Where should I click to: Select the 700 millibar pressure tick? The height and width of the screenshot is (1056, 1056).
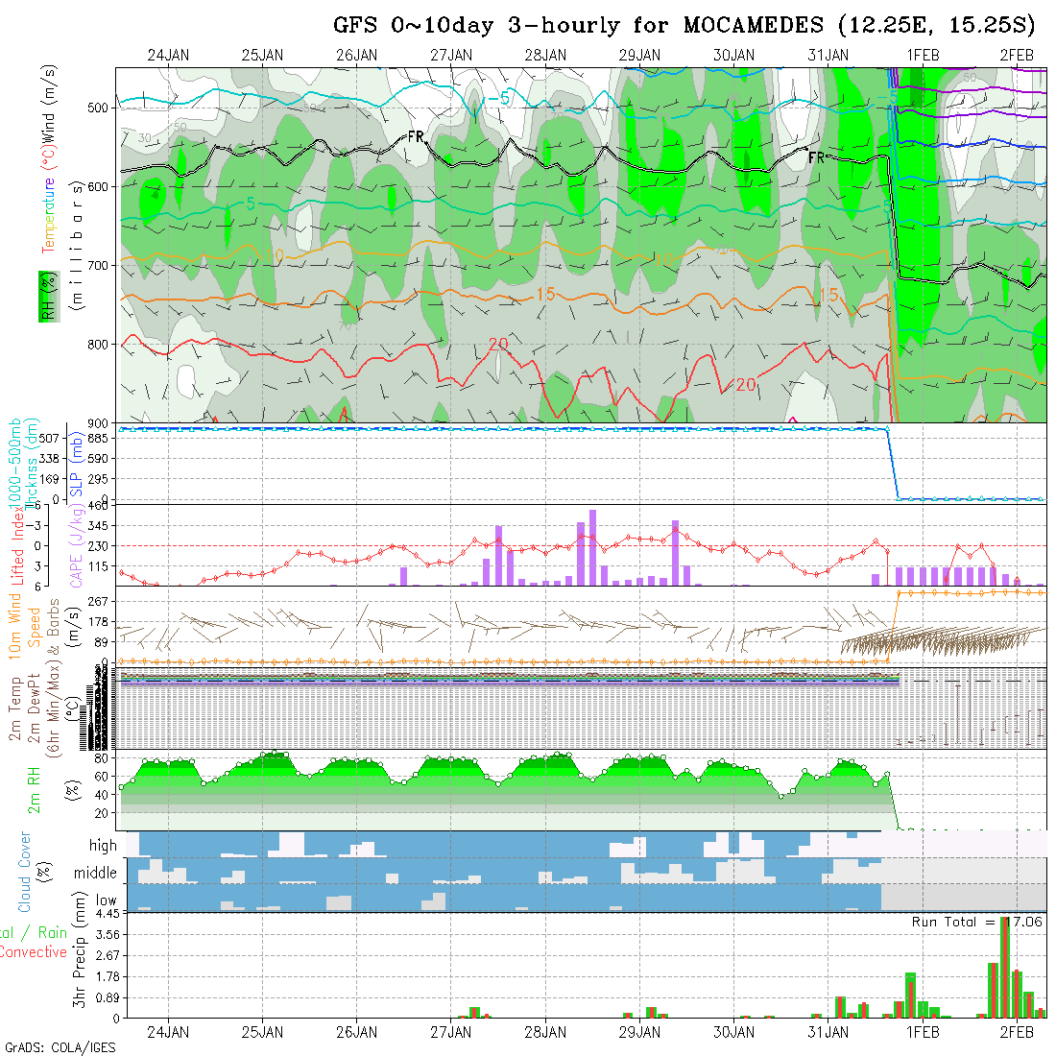click(98, 265)
